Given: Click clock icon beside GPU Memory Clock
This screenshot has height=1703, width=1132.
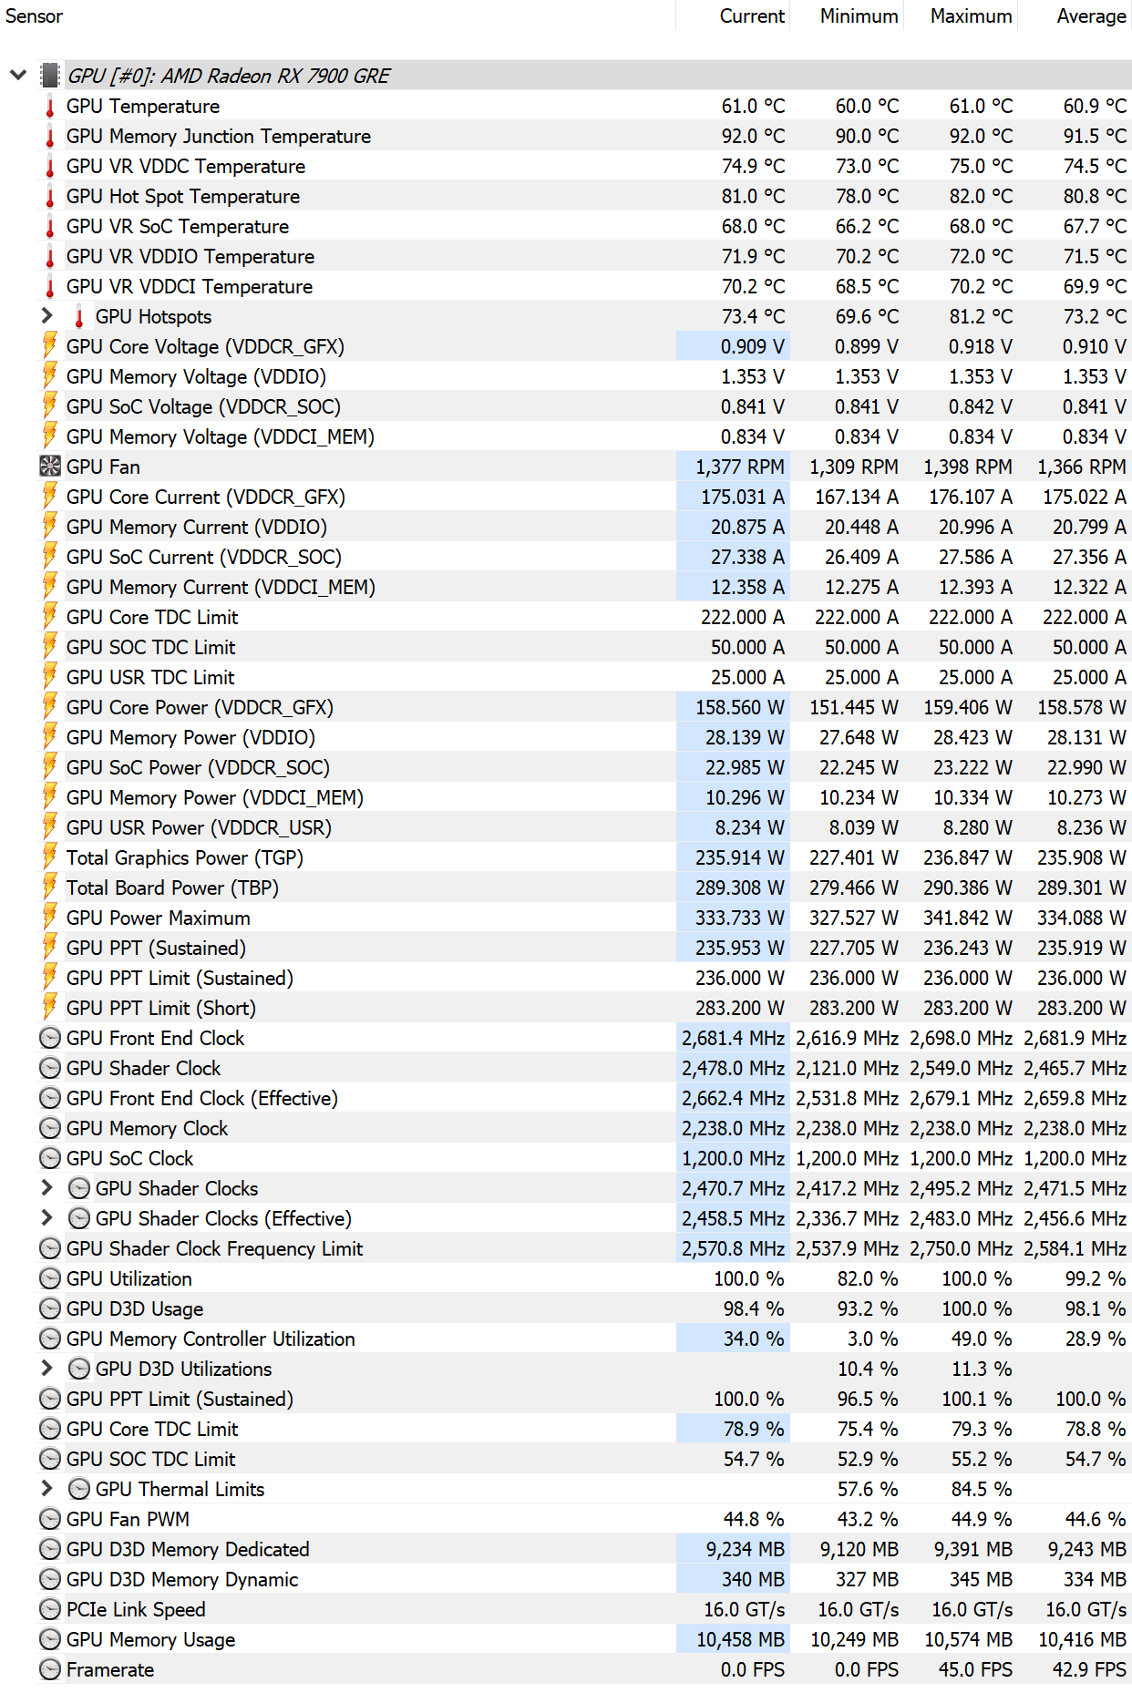Looking at the screenshot, I should pos(51,1128).
